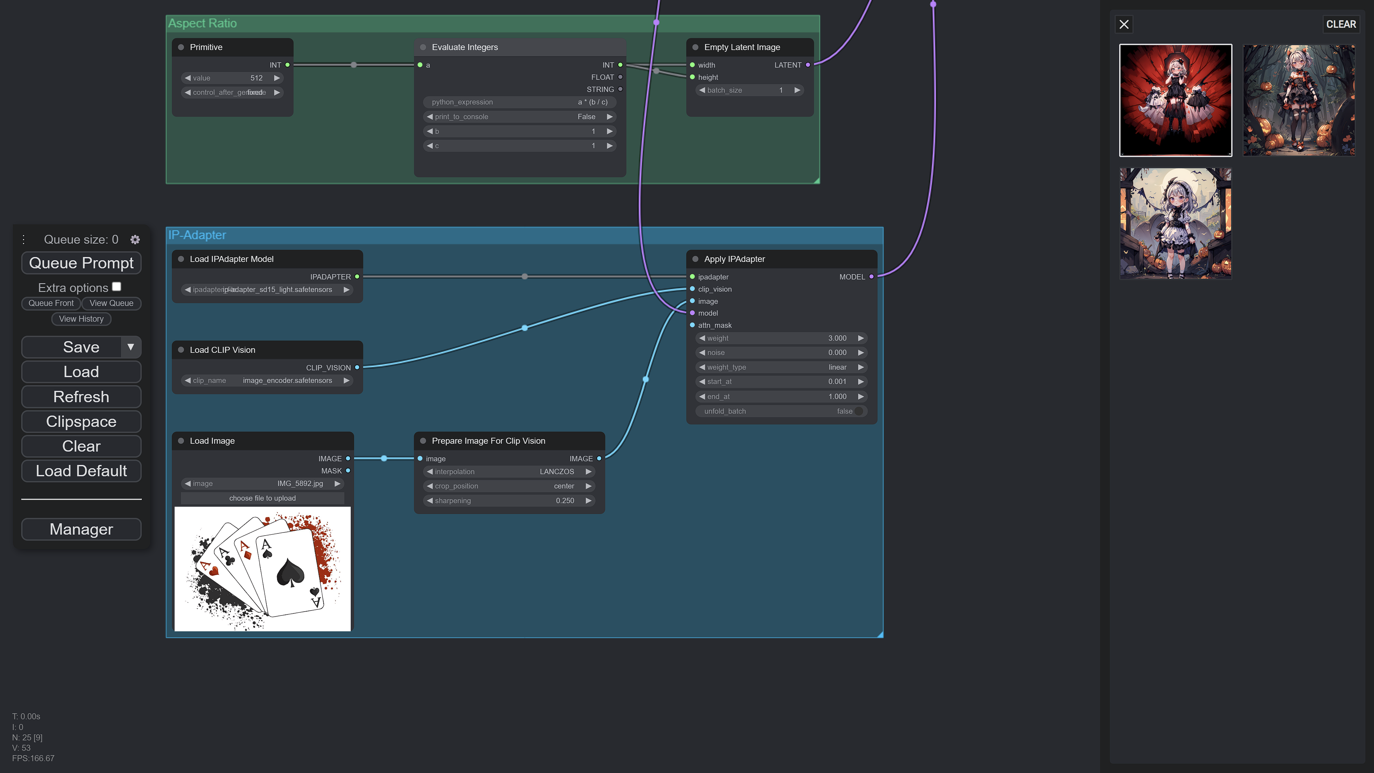Click CLEAR in the image history panel
Image resolution: width=1374 pixels, height=773 pixels.
1341,25
